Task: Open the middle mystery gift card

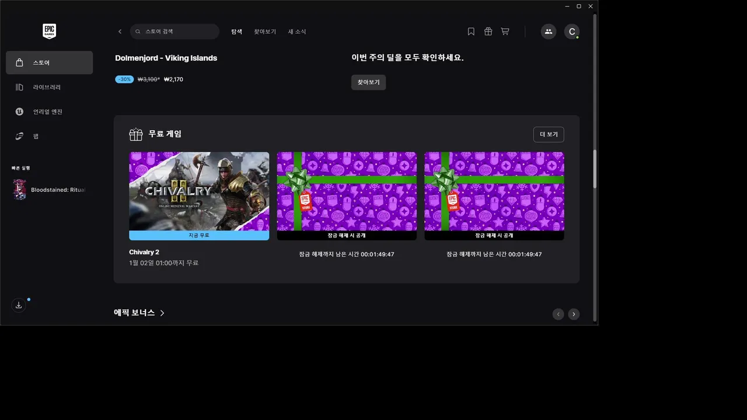Action: click(x=347, y=196)
